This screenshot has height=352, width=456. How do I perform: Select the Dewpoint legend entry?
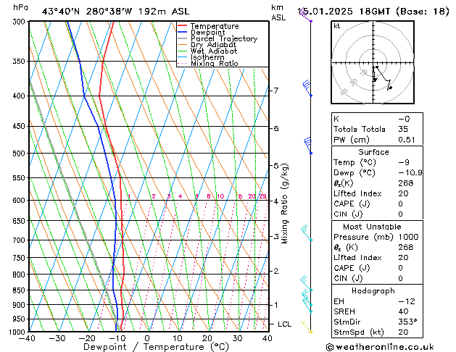pyautogui.click(x=202, y=33)
